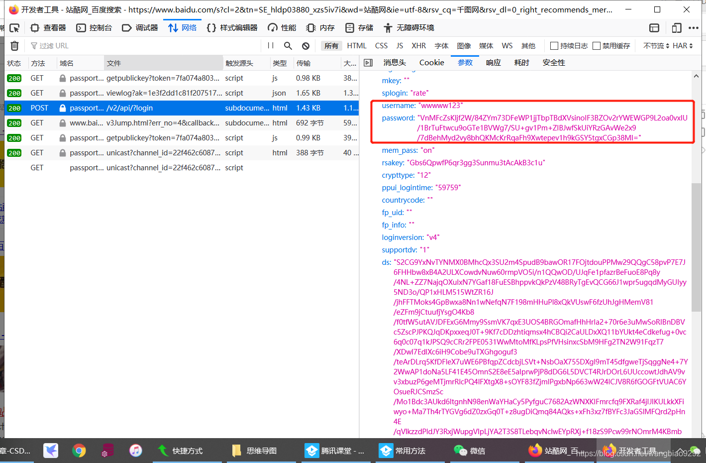706x463 pixels.
Task: Filter requests by JS
Action: 400,46
